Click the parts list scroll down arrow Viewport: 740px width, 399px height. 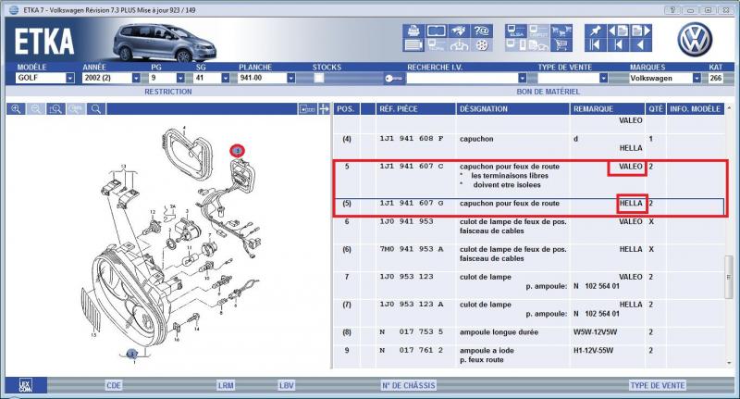729,363
